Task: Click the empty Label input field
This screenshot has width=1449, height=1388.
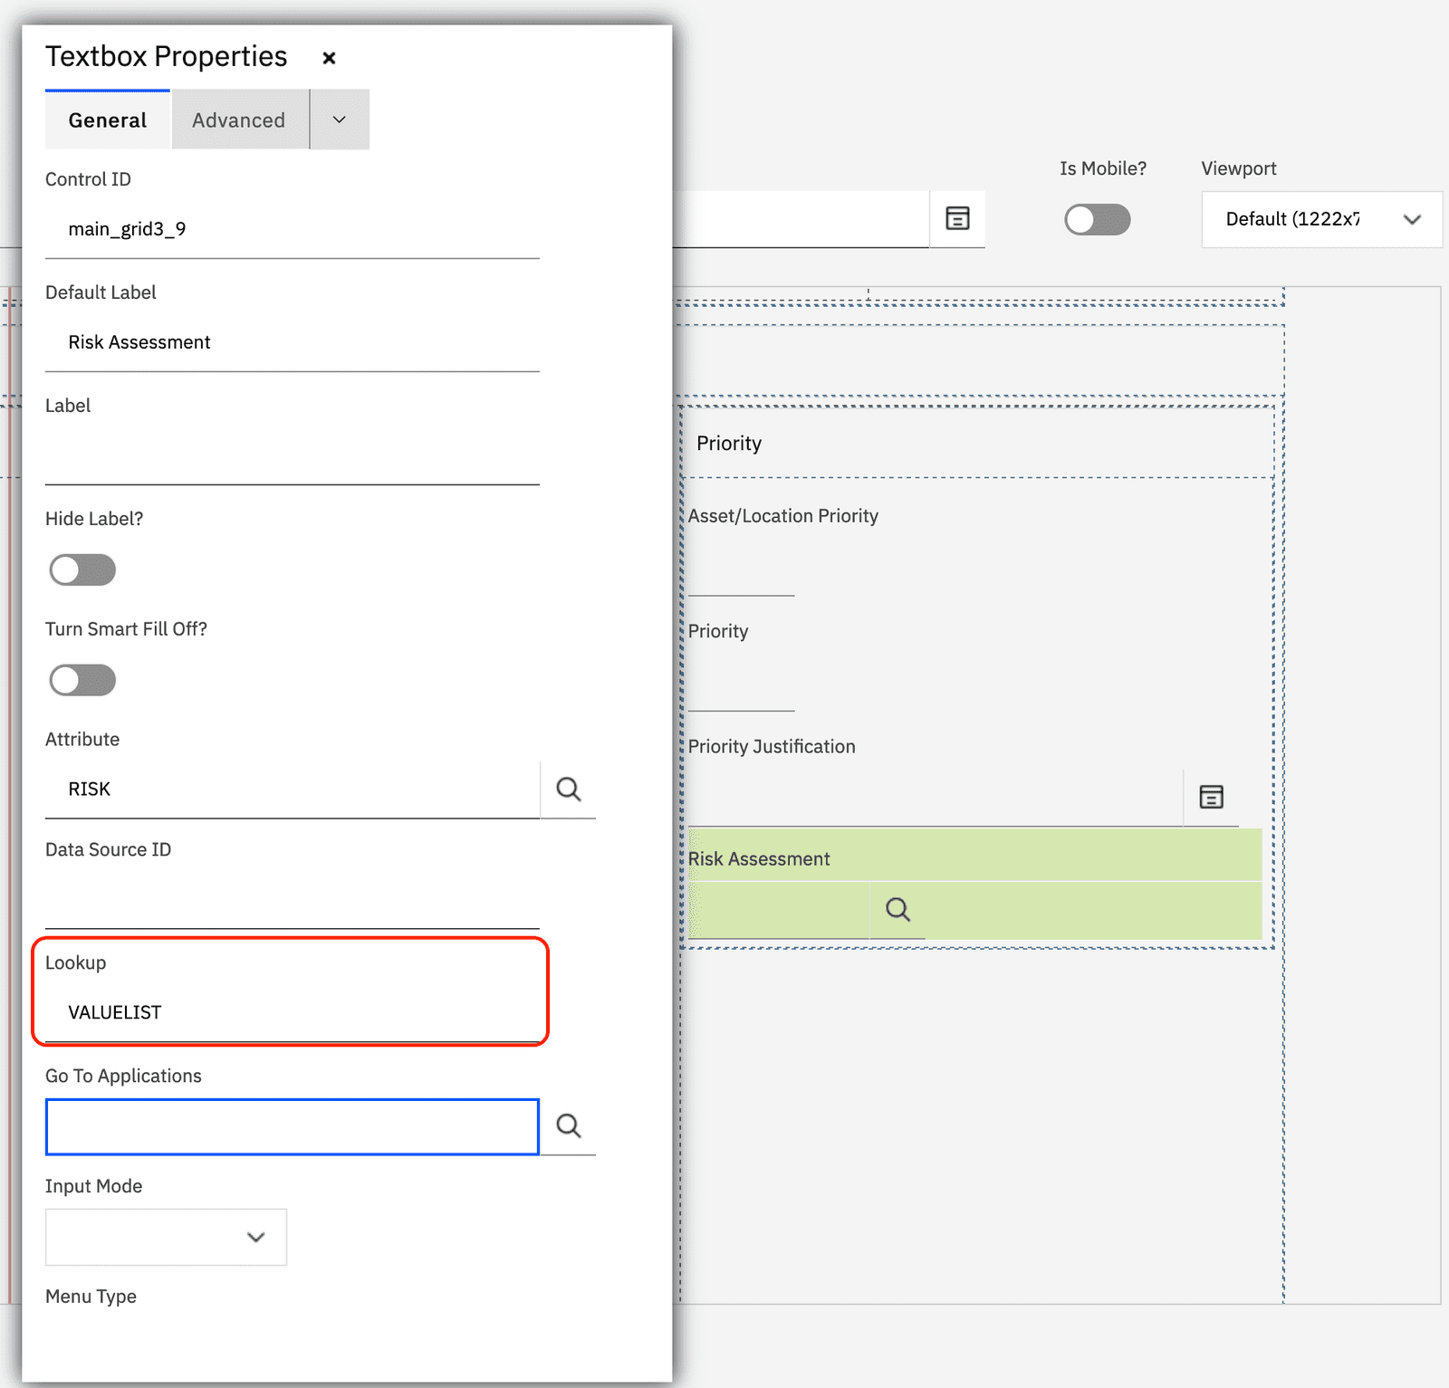Action: coord(292,455)
